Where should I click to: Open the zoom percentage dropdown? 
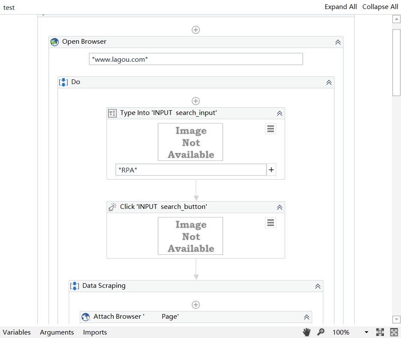[x=367, y=332]
